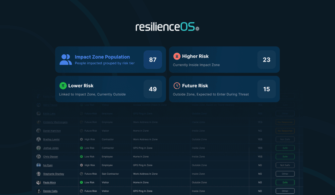Image resolution: width=335 pixels, height=195 pixels.
Task: Click the red Higher Risk chevron icon
Action: 177,56
